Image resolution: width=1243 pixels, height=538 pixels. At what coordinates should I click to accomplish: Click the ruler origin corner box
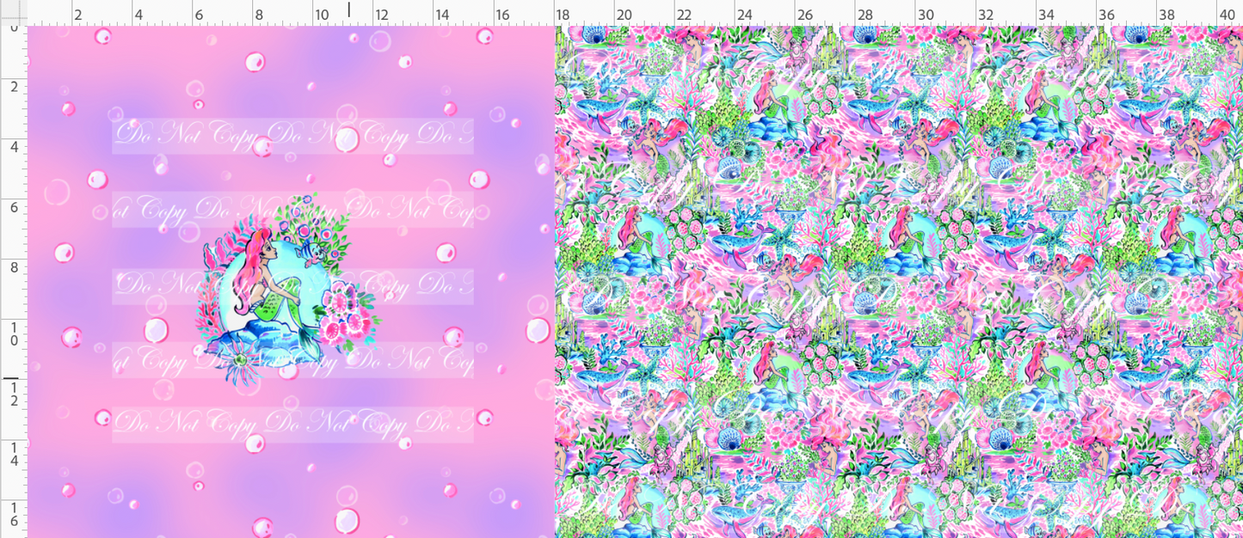[13, 12]
